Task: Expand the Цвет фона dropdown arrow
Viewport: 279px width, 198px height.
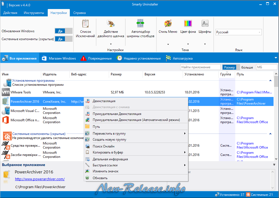Action: (188, 44)
